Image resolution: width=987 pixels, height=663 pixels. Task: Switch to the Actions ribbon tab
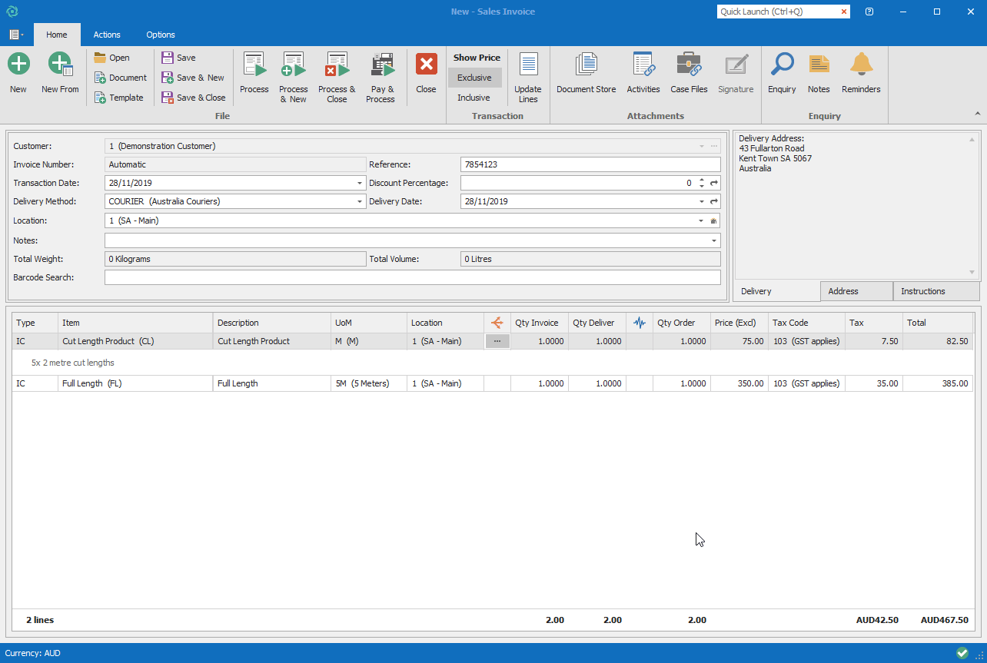pyautogui.click(x=107, y=35)
